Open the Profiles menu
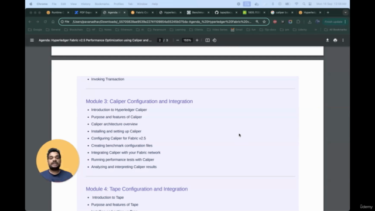This screenshot has height=211, width=375. (x=118, y=4)
